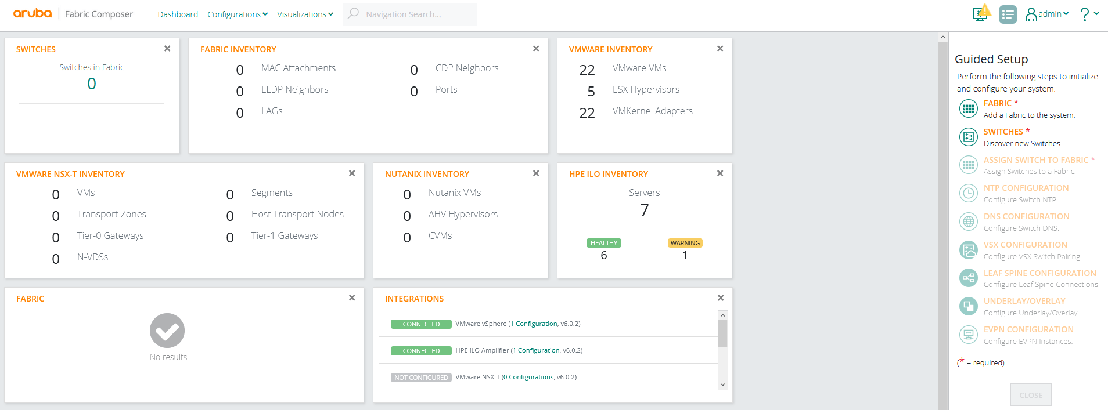This screenshot has height=410, width=1108.
Task: Click the Aruba logo
Action: [33, 13]
